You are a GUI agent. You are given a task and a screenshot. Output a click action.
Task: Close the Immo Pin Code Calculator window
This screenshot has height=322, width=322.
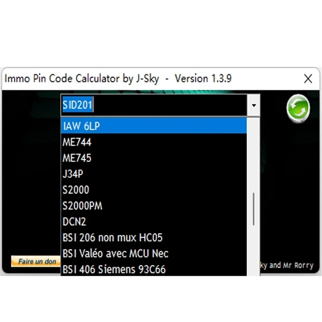point(308,78)
